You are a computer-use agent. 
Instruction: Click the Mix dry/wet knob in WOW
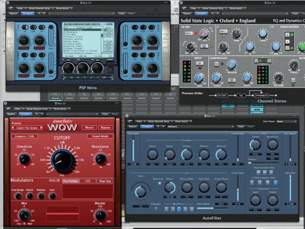(25, 215)
